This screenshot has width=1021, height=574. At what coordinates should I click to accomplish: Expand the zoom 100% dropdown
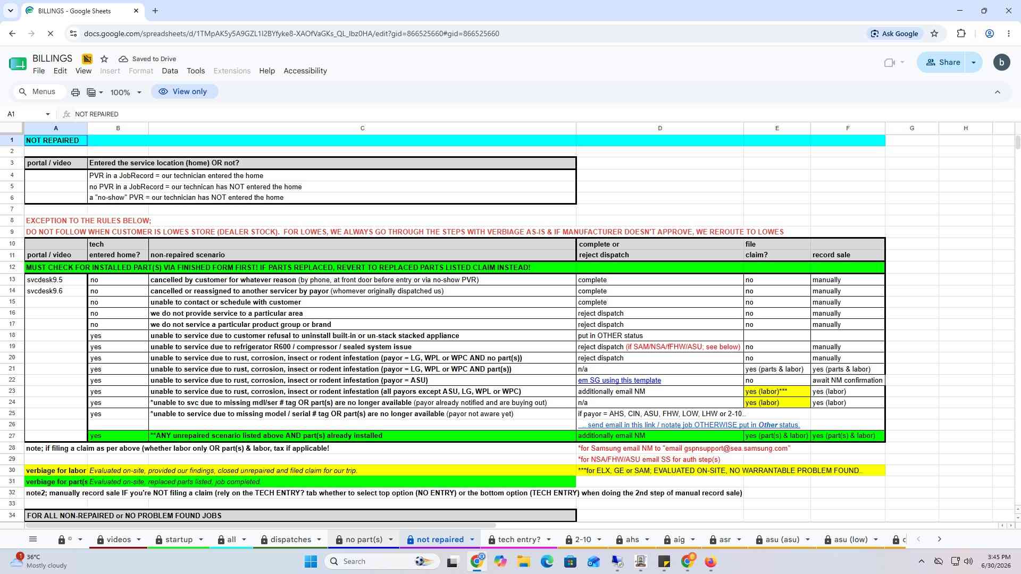(x=126, y=92)
